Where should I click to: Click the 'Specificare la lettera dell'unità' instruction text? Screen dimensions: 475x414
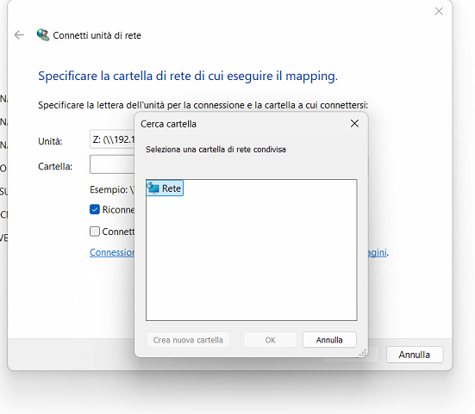click(203, 105)
